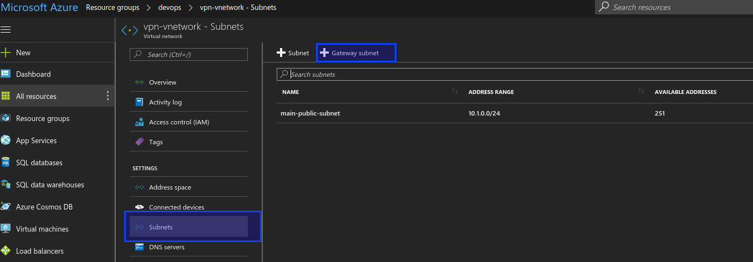Viewport: 753px width, 262px height.
Task: Open the All resources three-dot options
Action: pyautogui.click(x=108, y=96)
